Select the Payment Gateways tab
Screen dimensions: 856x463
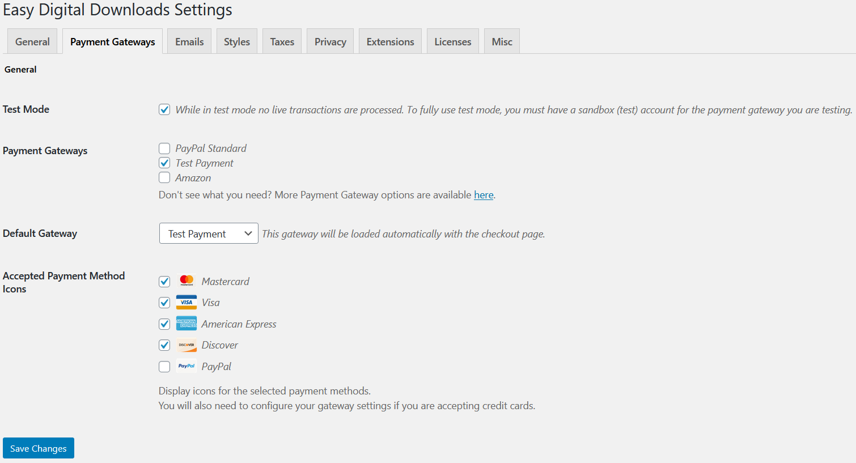click(112, 41)
